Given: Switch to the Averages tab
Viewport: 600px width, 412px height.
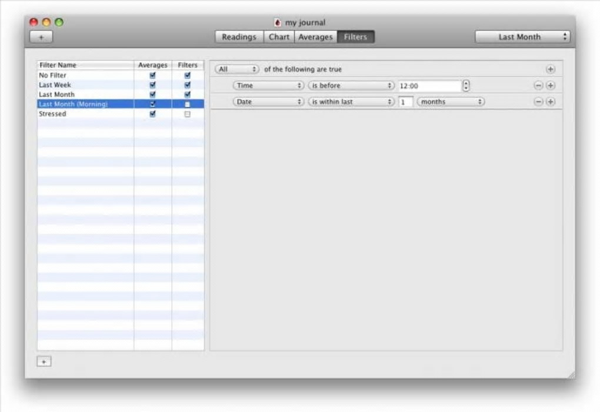Looking at the screenshot, I should 316,37.
